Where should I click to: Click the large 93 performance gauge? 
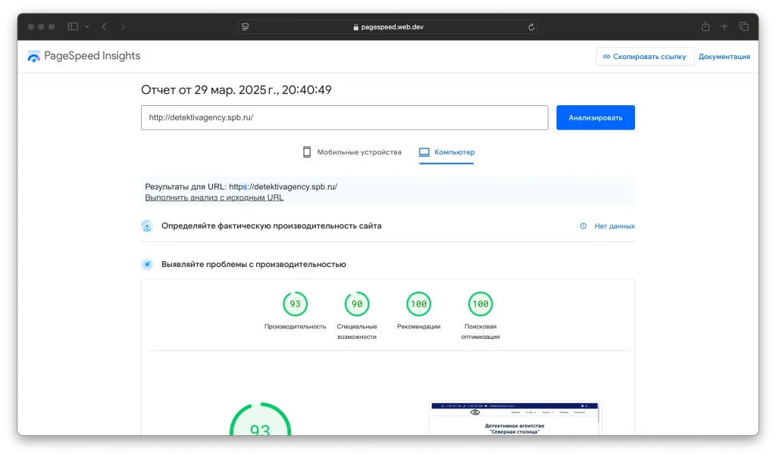tap(261, 419)
